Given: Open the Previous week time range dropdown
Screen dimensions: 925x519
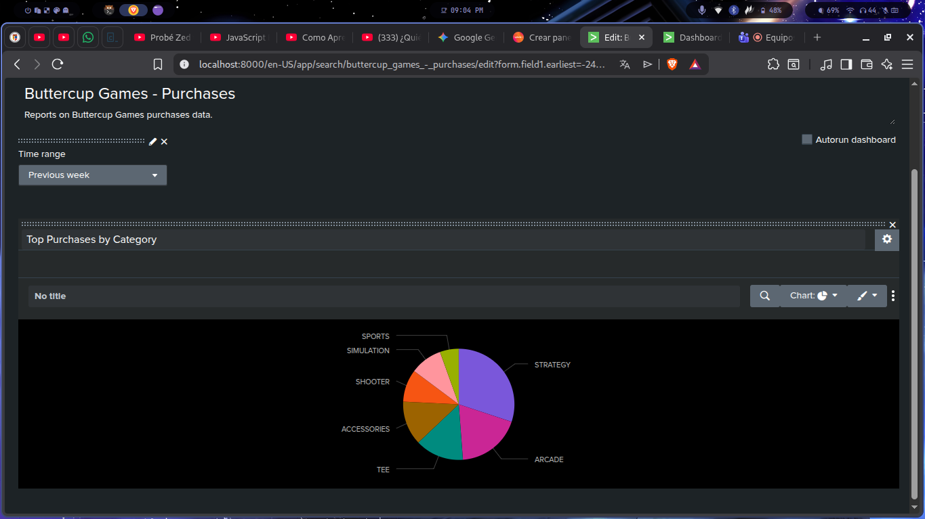Looking at the screenshot, I should point(92,175).
